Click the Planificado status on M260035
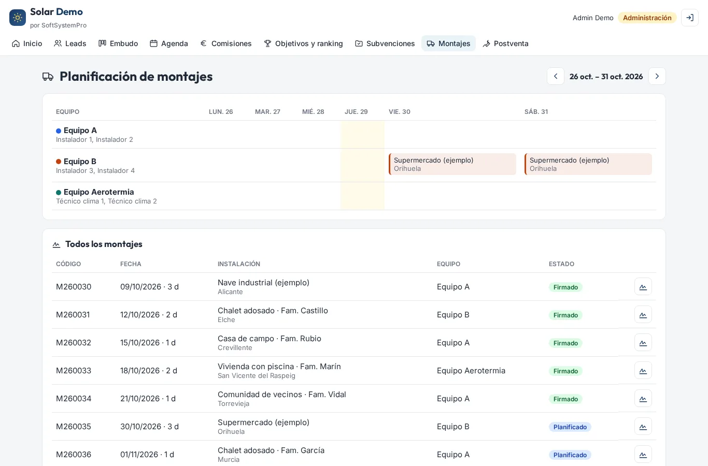Viewport: 708px width, 466px height. [570, 427]
